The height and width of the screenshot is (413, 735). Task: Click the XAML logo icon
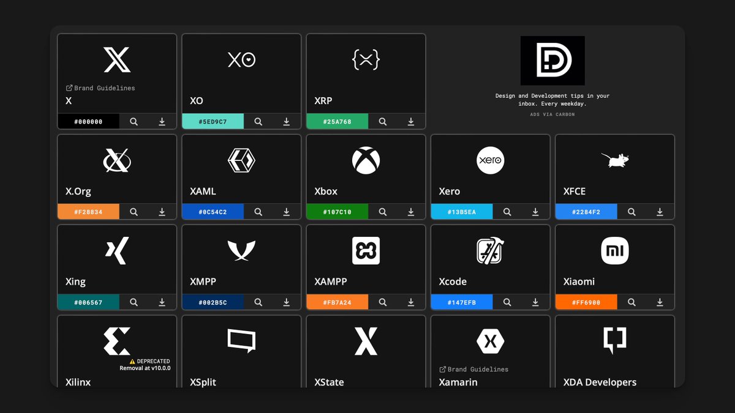pos(241,160)
